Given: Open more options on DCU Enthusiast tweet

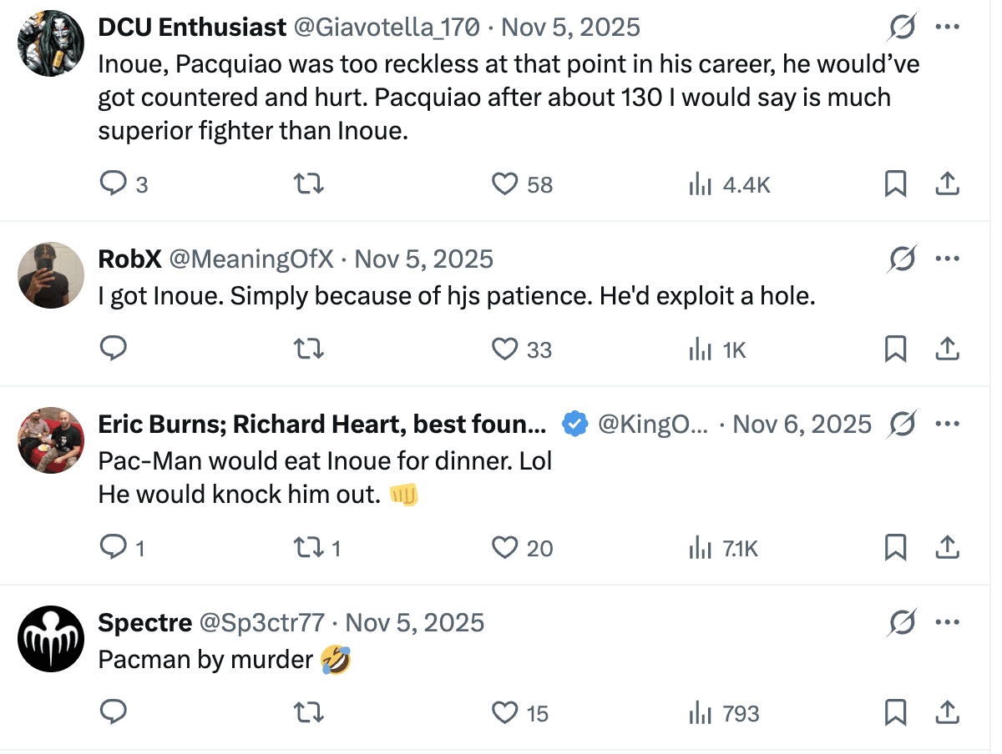Looking at the screenshot, I should (x=947, y=27).
